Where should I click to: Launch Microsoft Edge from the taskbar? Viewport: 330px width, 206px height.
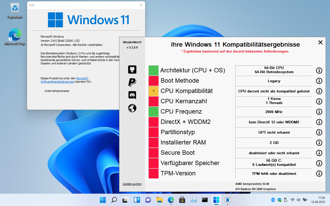pyautogui.click(x=171, y=200)
